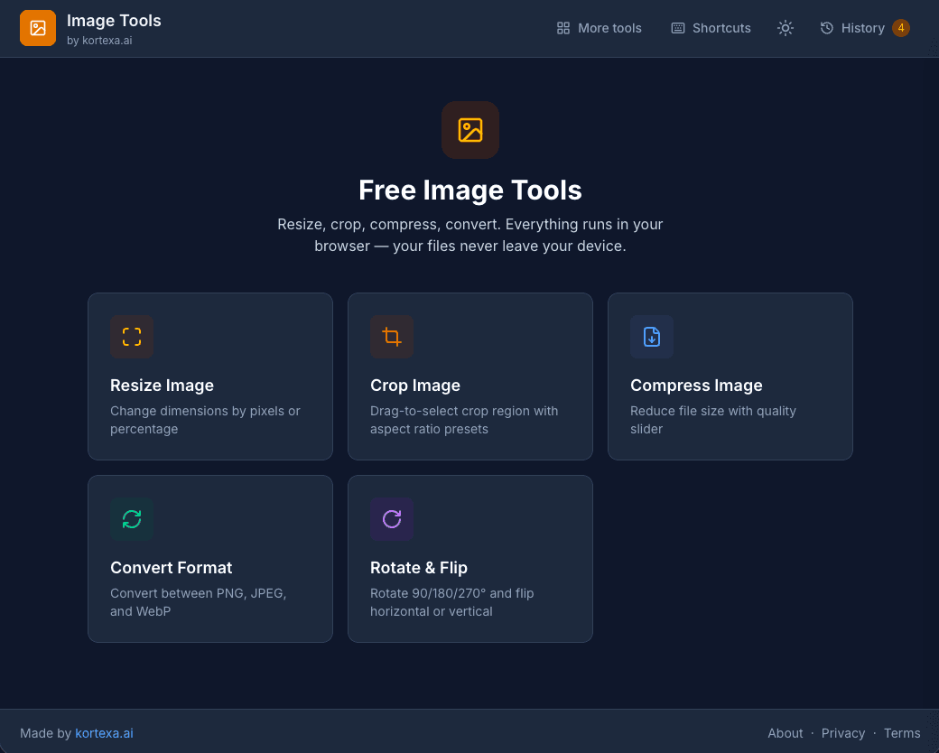Click the large image icon above the title
The height and width of the screenshot is (753, 939).
coord(469,130)
